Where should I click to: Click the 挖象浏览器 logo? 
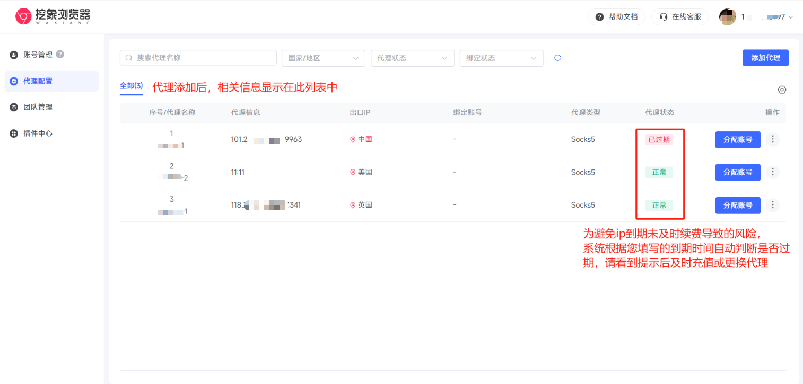tap(53, 16)
